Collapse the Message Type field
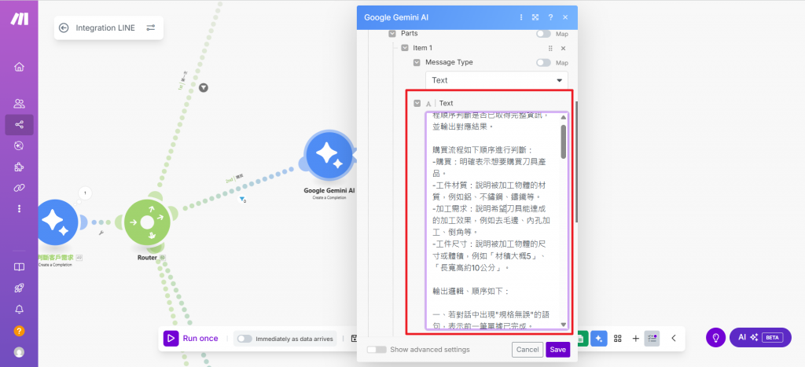The width and height of the screenshot is (805, 367). point(417,62)
